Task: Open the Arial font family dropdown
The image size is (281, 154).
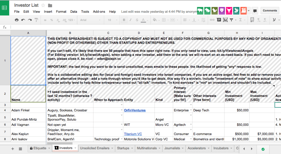Action: point(90,20)
